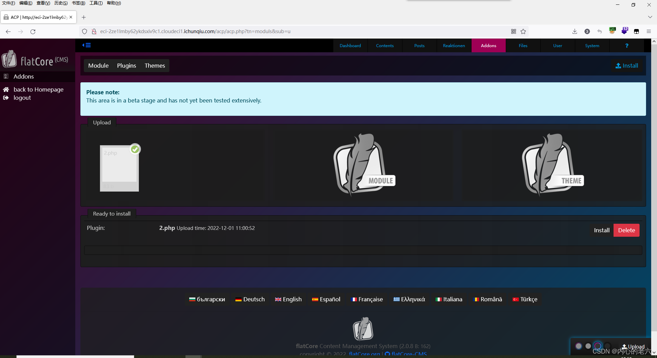Click the flatCore CMS logo
Image resolution: width=657 pixels, height=358 pixels.
point(35,59)
